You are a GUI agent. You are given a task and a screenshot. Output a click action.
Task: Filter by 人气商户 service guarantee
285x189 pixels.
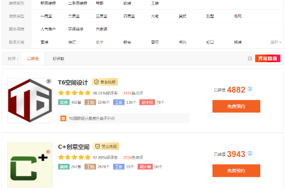click(48, 29)
